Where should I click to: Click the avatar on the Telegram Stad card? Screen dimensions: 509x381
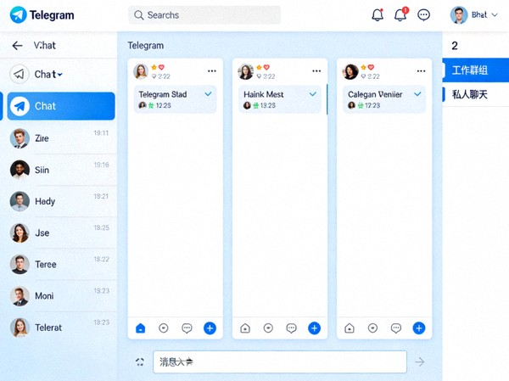[141, 71]
